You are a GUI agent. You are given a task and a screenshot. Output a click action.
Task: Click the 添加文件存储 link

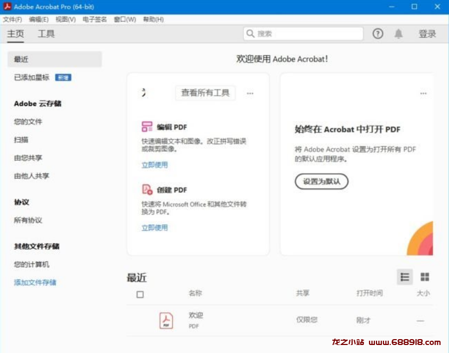[35, 283]
